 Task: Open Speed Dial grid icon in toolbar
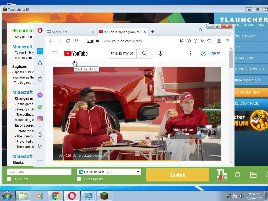76,41
